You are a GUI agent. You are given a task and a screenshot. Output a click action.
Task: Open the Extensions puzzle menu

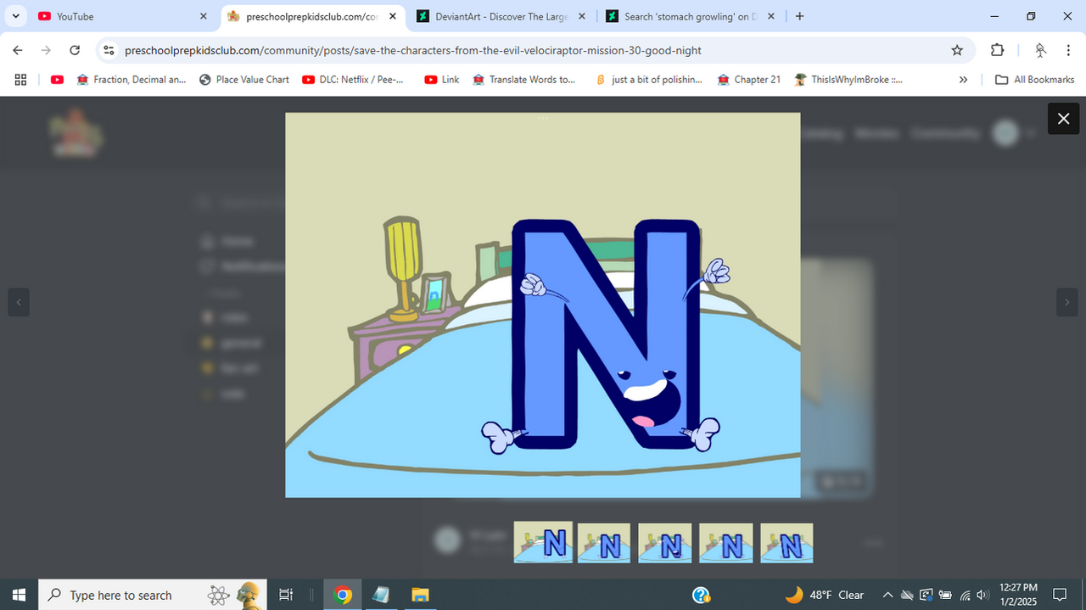pos(997,50)
